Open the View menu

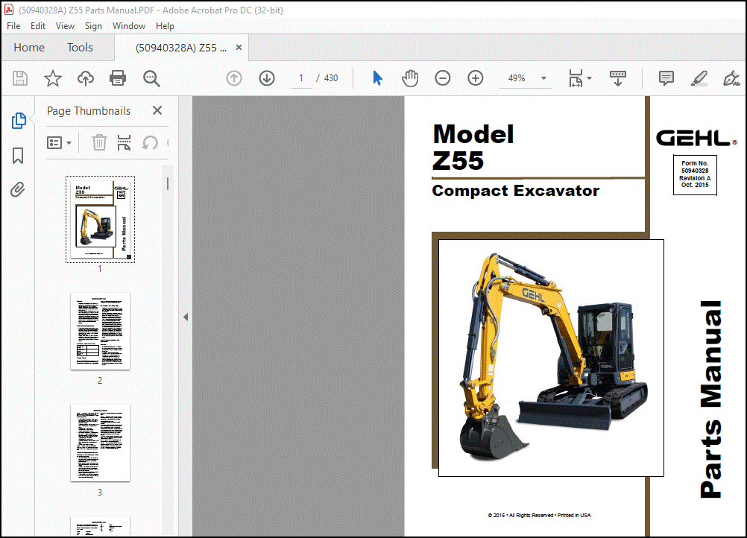coord(65,26)
